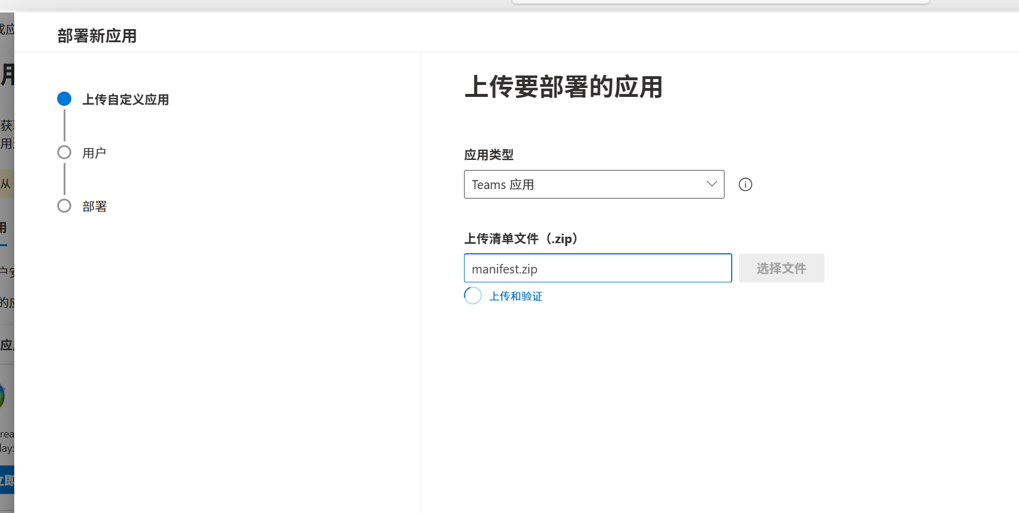Jump to the 部署 step label
Screen dimensions: 1019x513
click(94, 206)
